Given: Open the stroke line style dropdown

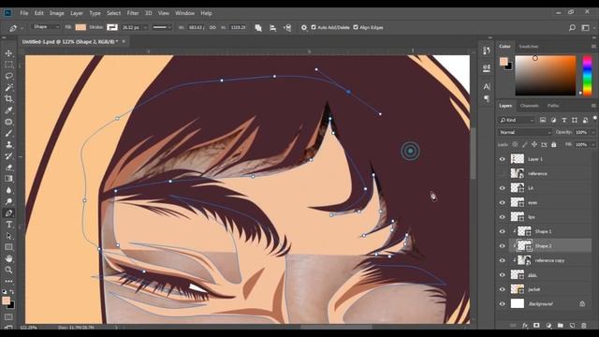Looking at the screenshot, I should click(x=162, y=27).
